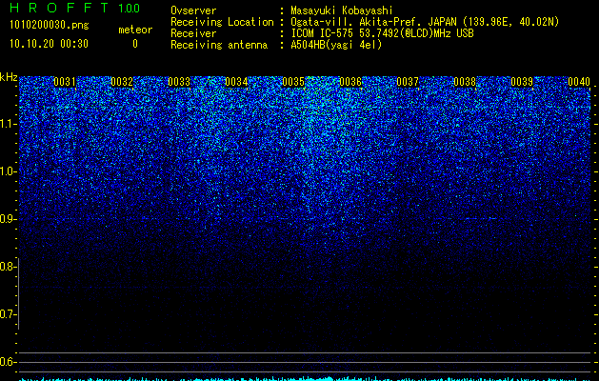Click the HROFFT title text
599x381 pixels.
coord(59,8)
